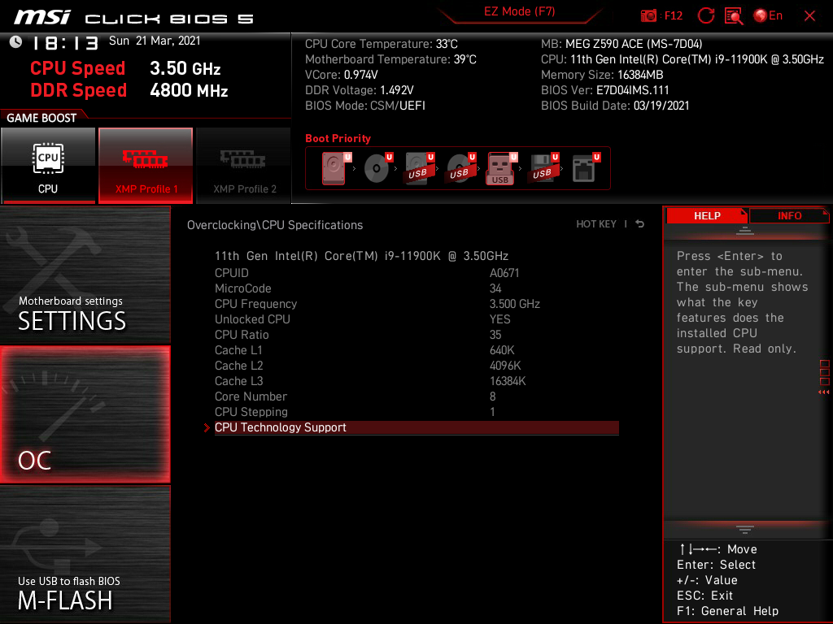Click the BIOS Ver E7D04IMS.111 text

[x=604, y=90]
